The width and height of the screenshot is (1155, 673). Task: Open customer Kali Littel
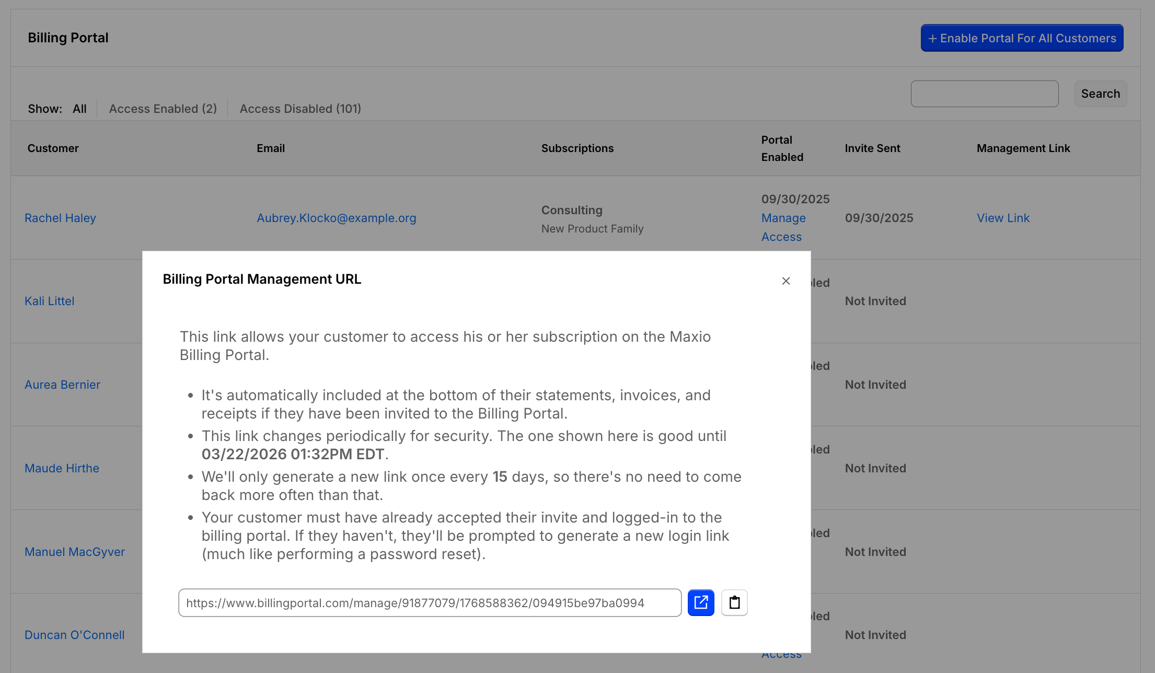point(49,301)
